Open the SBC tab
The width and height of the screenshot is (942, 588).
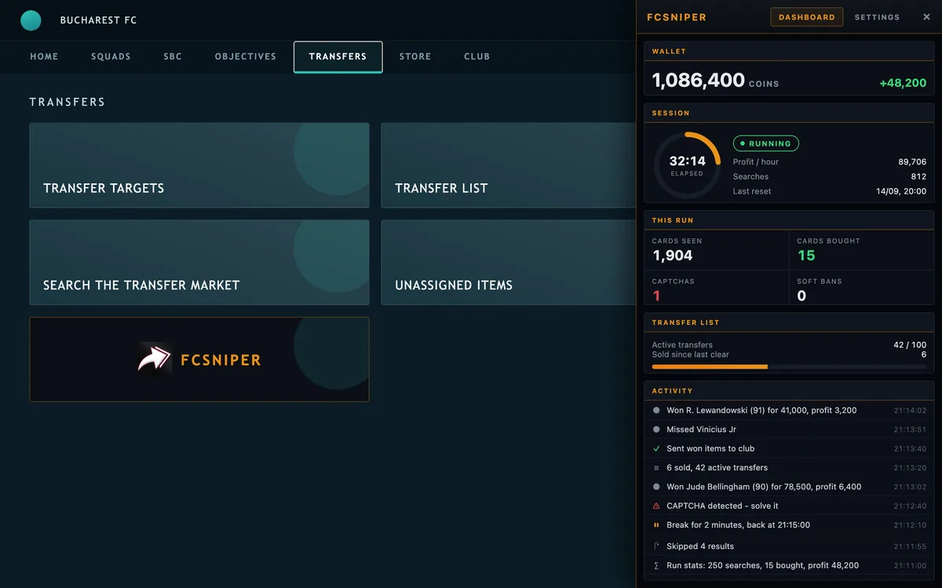pos(173,56)
